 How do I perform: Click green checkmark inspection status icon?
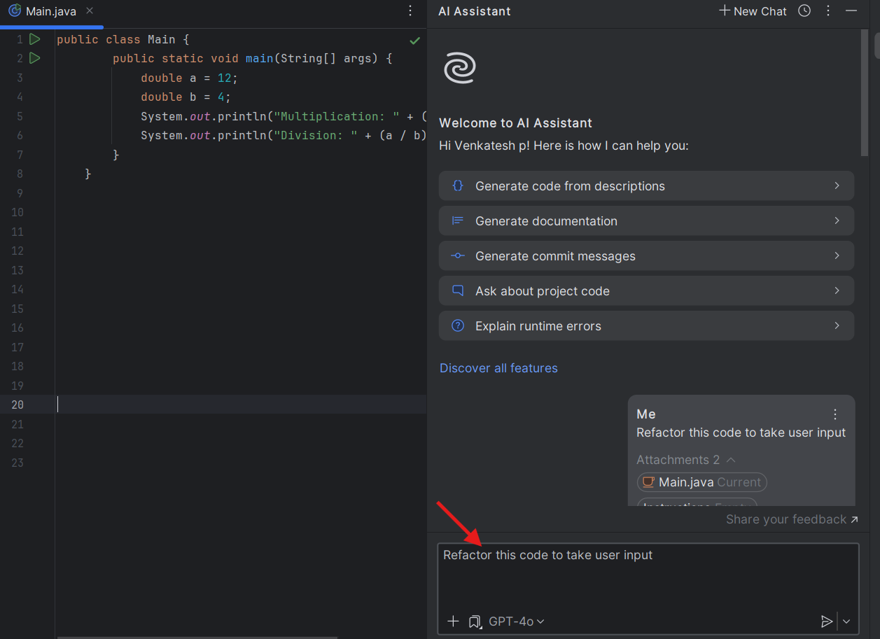click(x=414, y=41)
